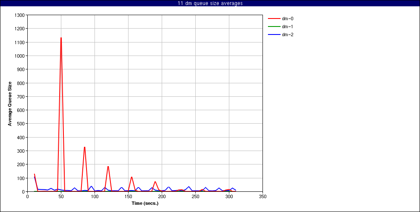Viewport: 420px width, 212px height.
Task: Click the '11 dm queue size averages' title
Action: tap(210, 3)
